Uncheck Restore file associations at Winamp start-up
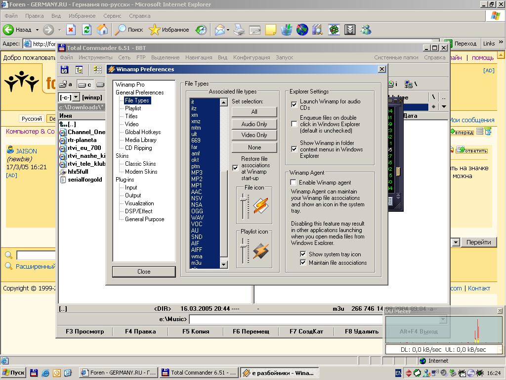The image size is (506, 380). tap(235, 168)
